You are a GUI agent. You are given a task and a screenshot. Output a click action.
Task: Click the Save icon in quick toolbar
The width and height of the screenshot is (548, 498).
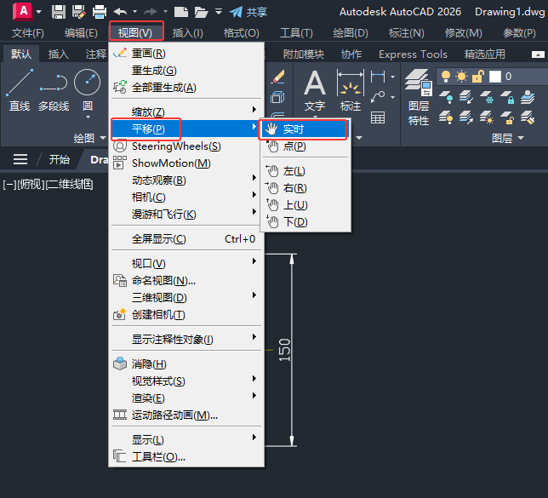(x=59, y=12)
